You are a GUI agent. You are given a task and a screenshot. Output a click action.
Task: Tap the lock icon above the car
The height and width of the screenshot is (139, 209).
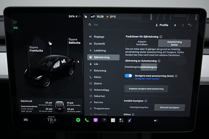[50, 43]
